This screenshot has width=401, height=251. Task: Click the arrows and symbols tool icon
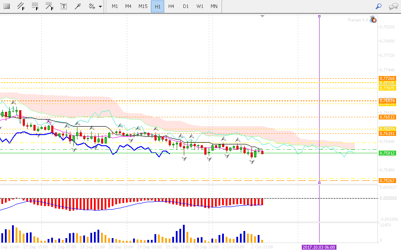coord(92,6)
